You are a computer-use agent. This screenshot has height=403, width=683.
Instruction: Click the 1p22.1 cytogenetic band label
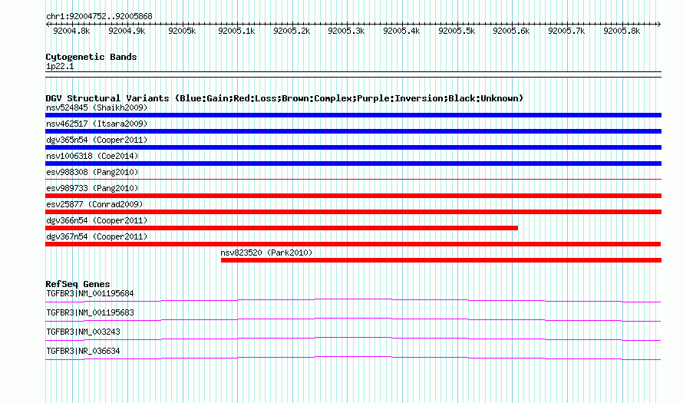point(60,66)
